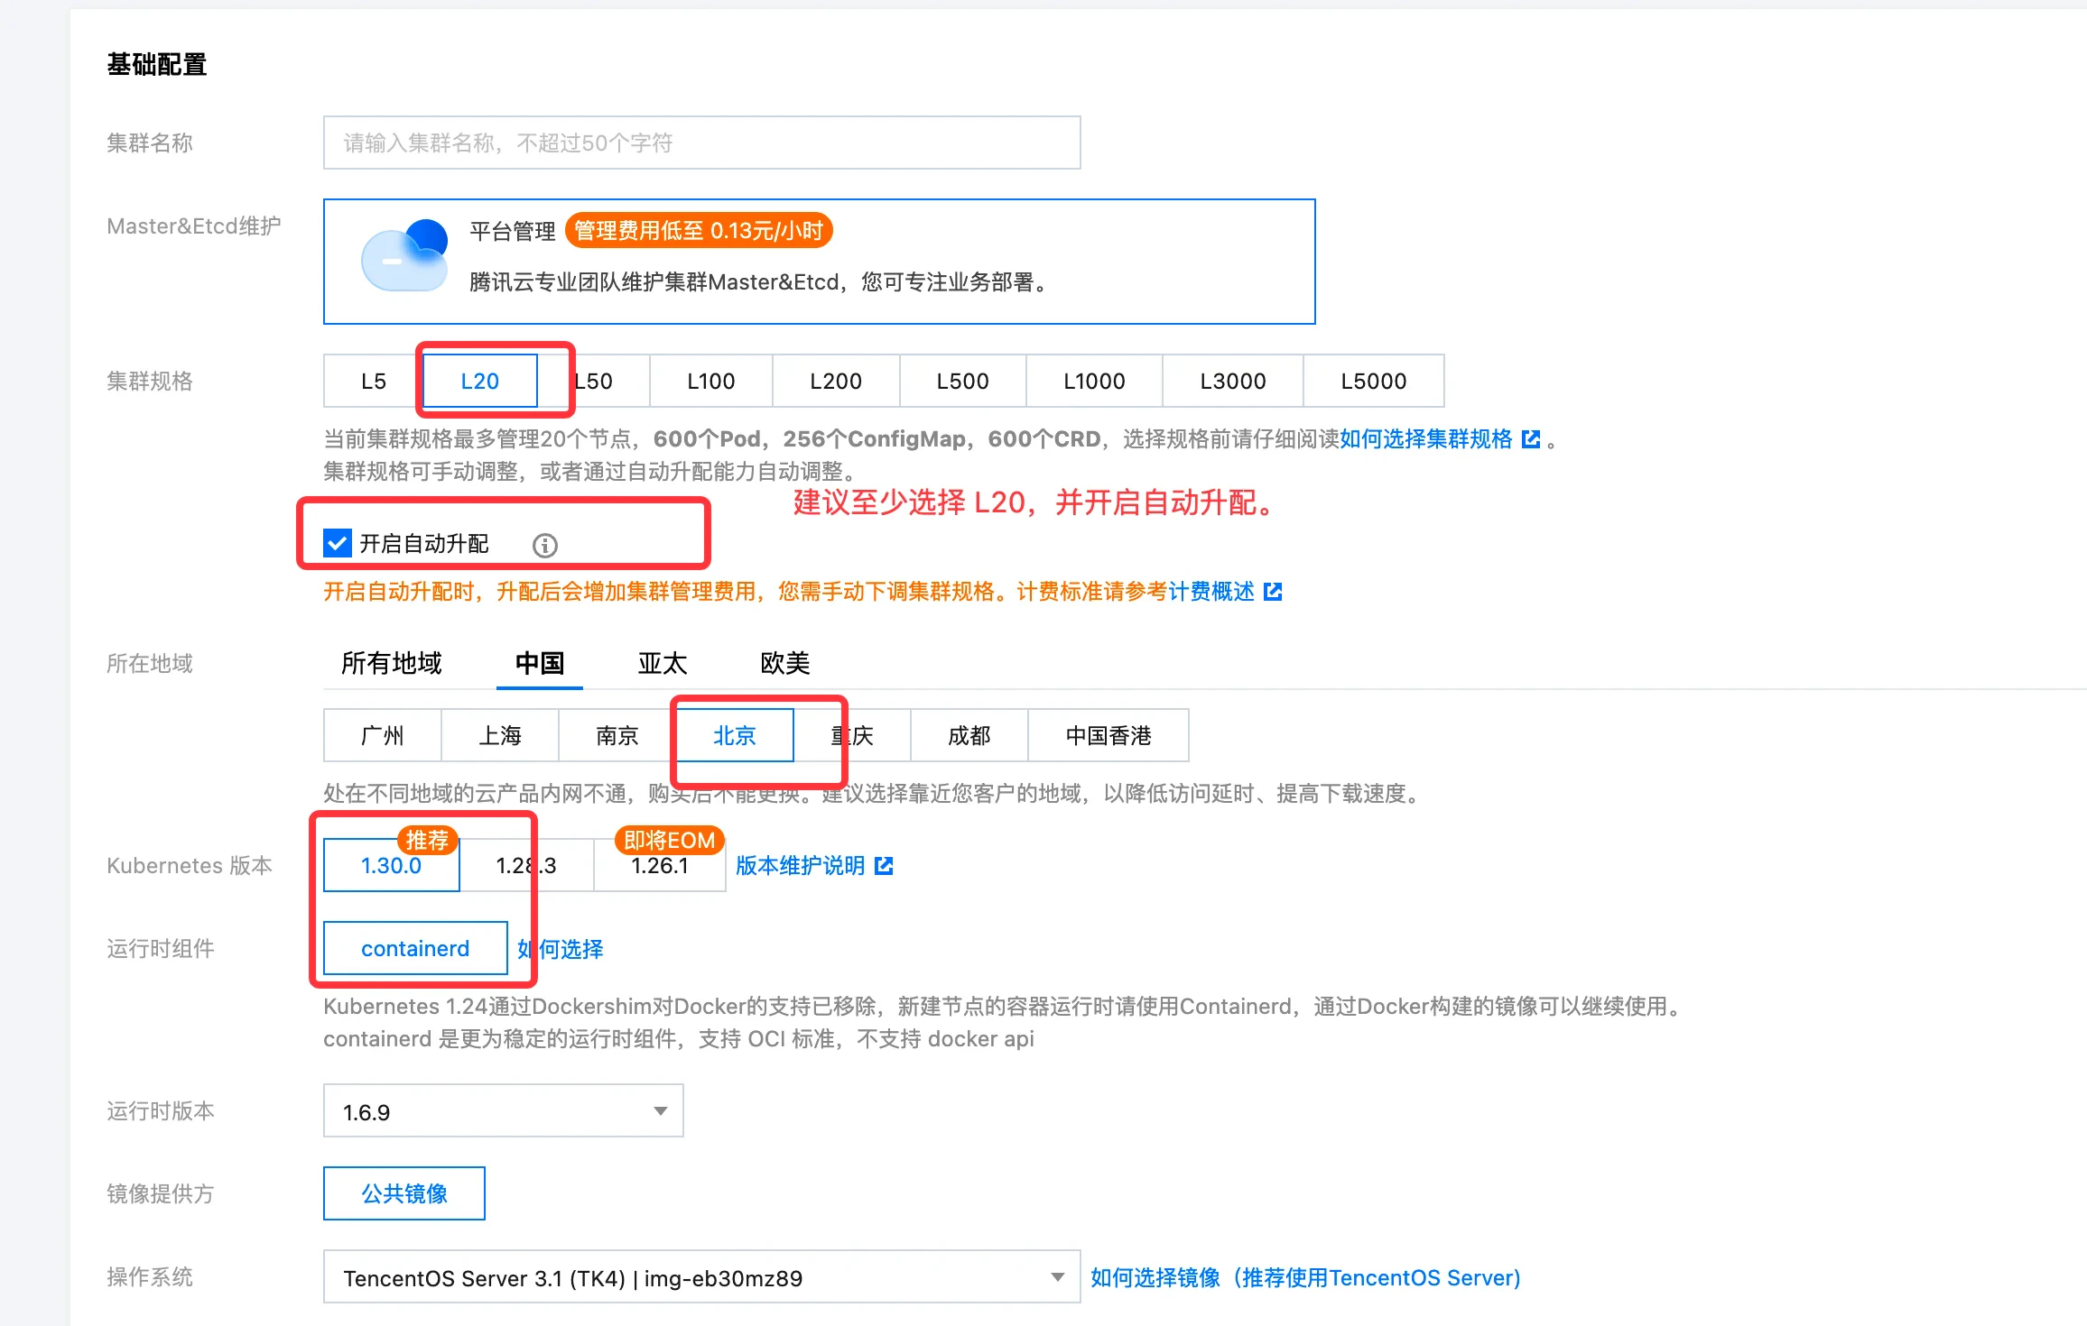Select L100 cluster specification
2087x1326 pixels.
coord(710,382)
